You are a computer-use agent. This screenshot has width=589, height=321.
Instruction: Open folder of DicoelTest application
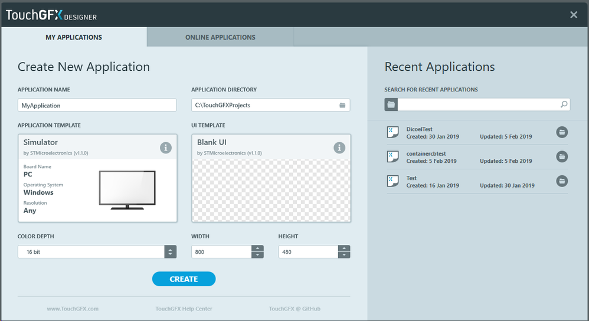coord(562,132)
